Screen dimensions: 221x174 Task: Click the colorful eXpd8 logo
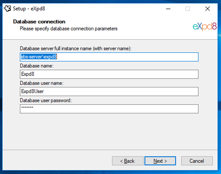205,27
